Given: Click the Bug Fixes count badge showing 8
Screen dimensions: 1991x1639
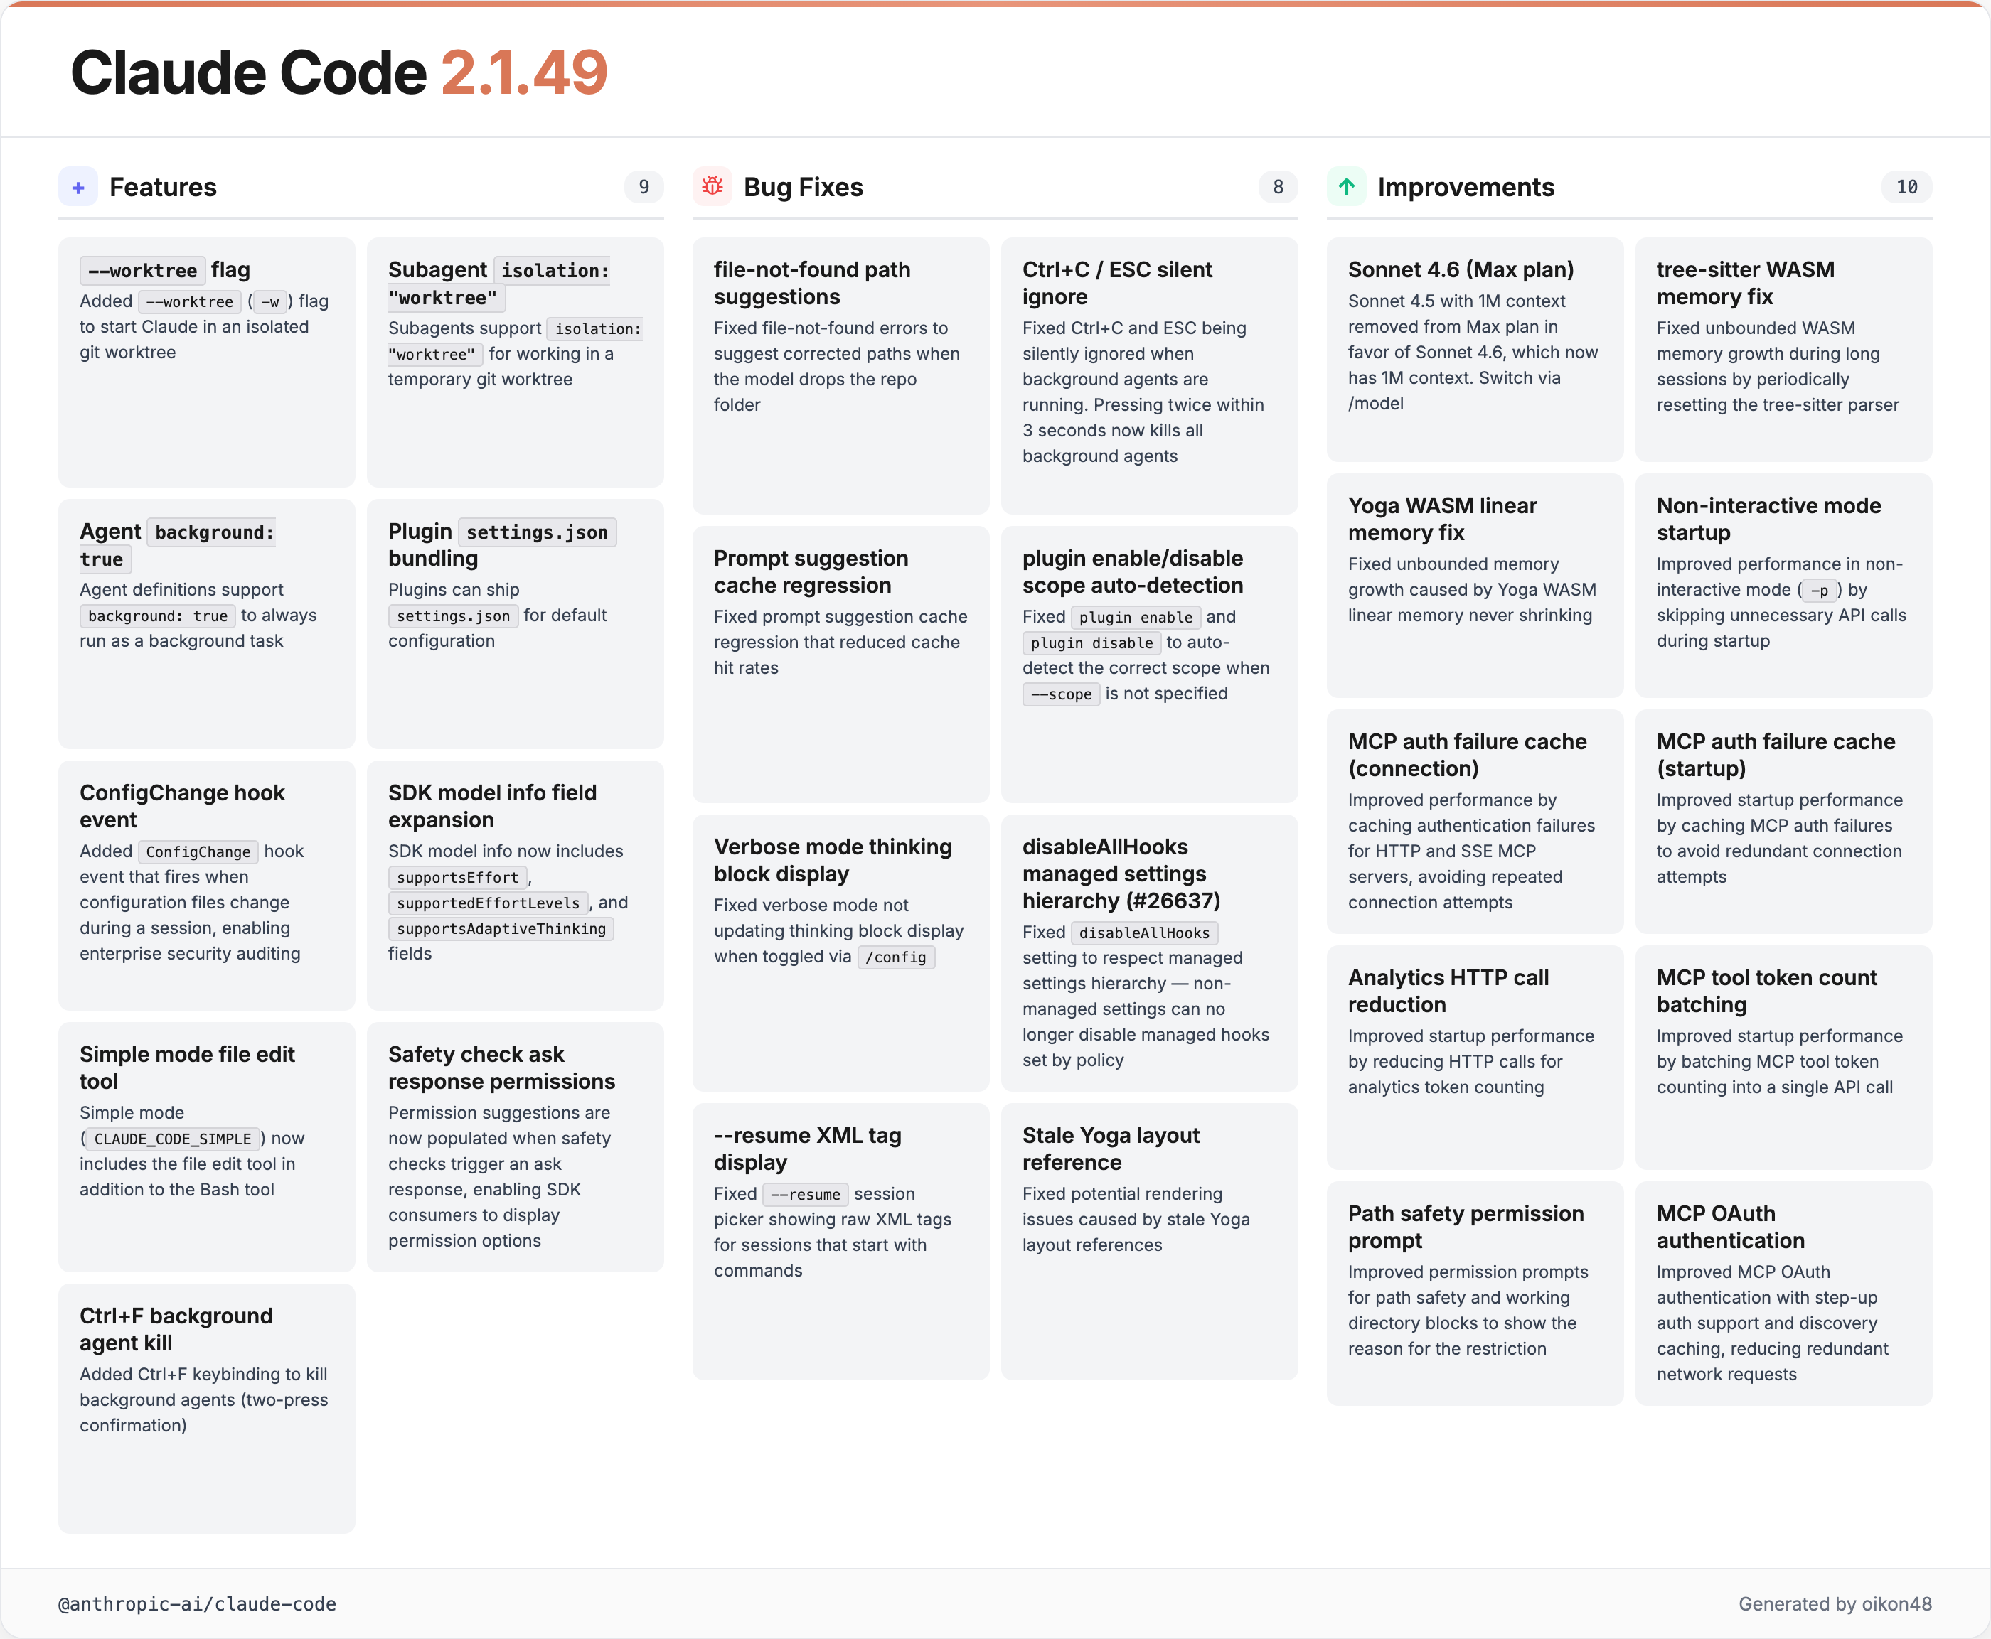Looking at the screenshot, I should pos(1278,187).
